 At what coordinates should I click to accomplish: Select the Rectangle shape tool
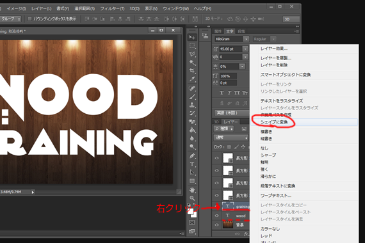192,181
